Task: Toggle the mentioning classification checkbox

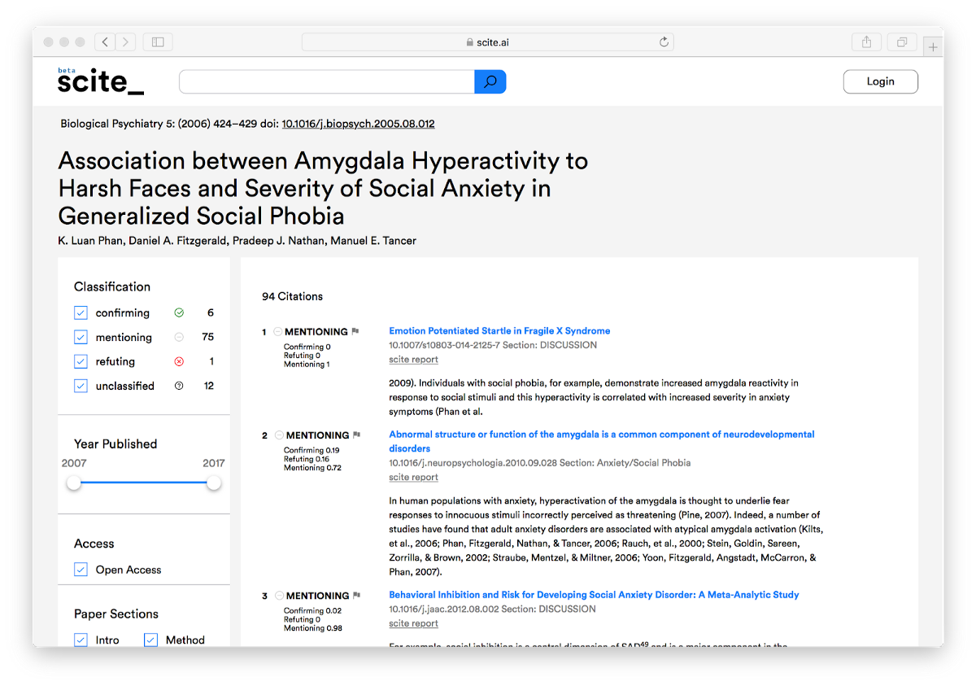Action: 81,337
